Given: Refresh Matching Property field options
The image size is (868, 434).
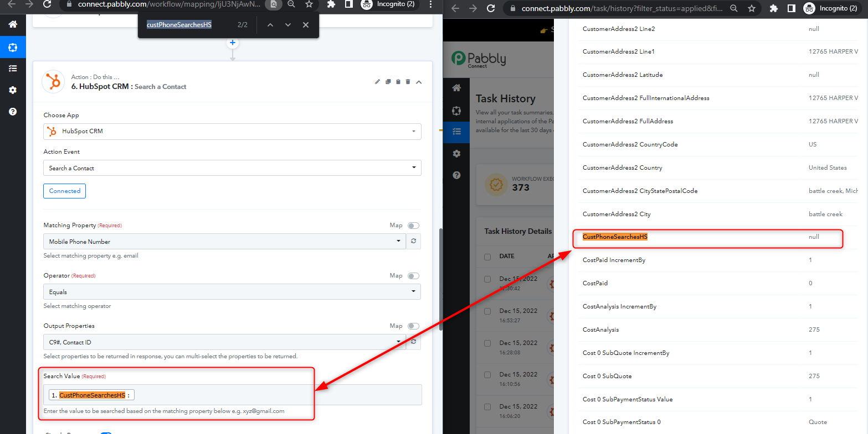Looking at the screenshot, I should [413, 241].
